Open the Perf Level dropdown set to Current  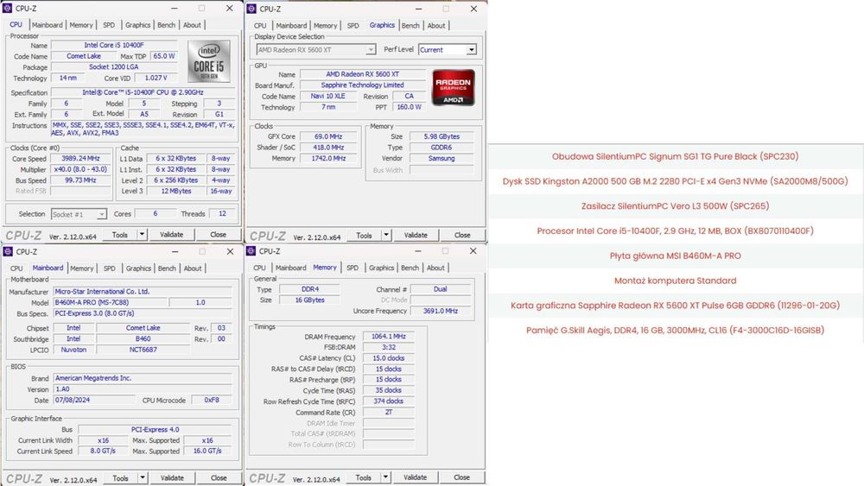pyautogui.click(x=448, y=49)
